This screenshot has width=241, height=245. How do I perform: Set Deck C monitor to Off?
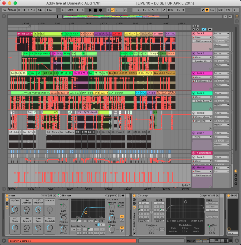click(x=227, y=81)
